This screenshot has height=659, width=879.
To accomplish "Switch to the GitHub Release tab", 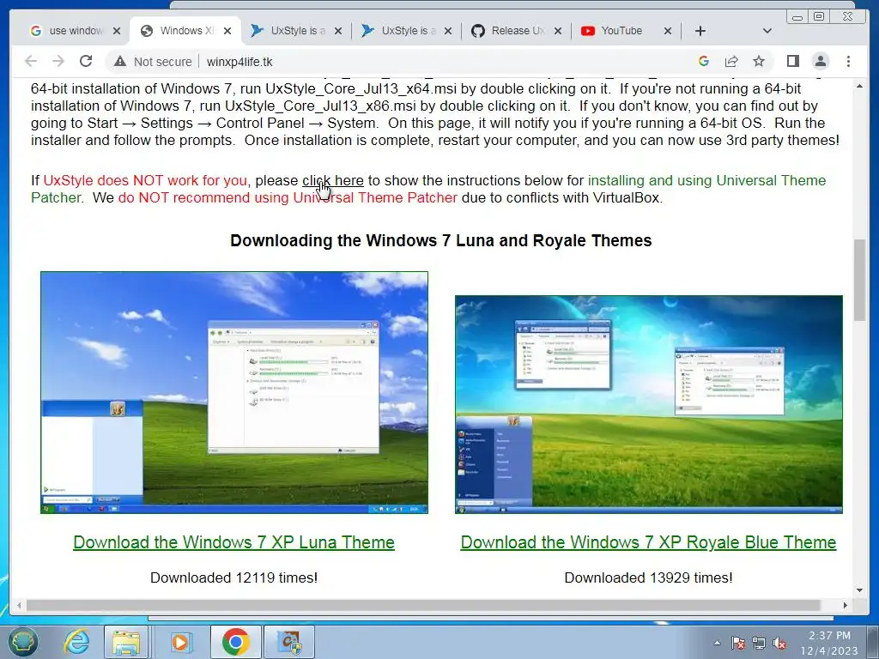I will pyautogui.click(x=516, y=31).
